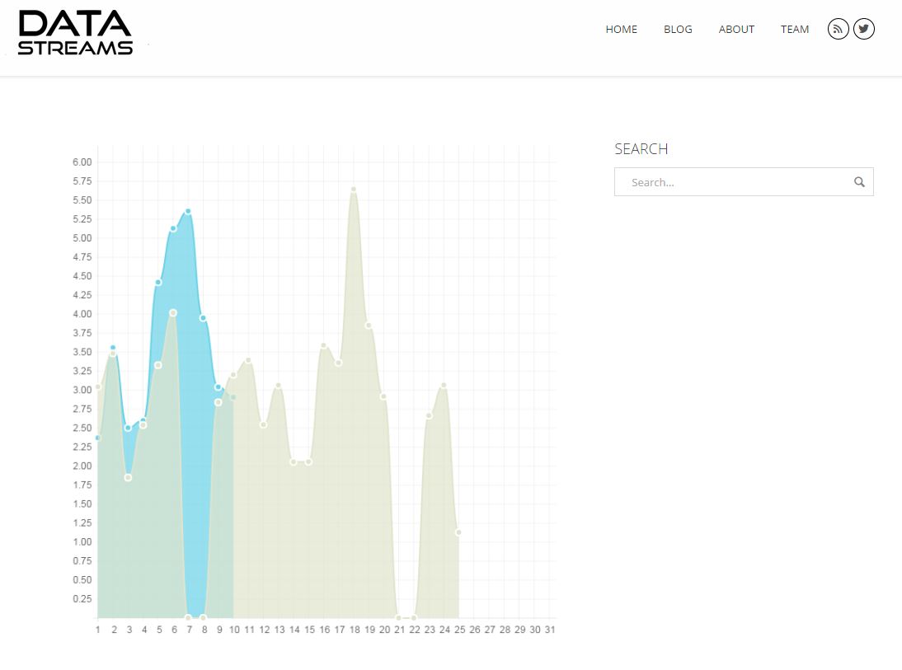Click the chart peak point at day 18
The width and height of the screenshot is (902, 670).
pyautogui.click(x=353, y=190)
